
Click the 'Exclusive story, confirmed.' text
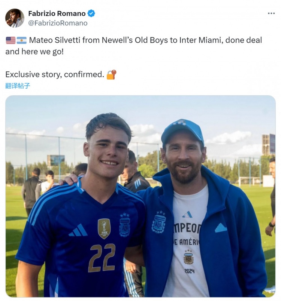click(x=55, y=74)
